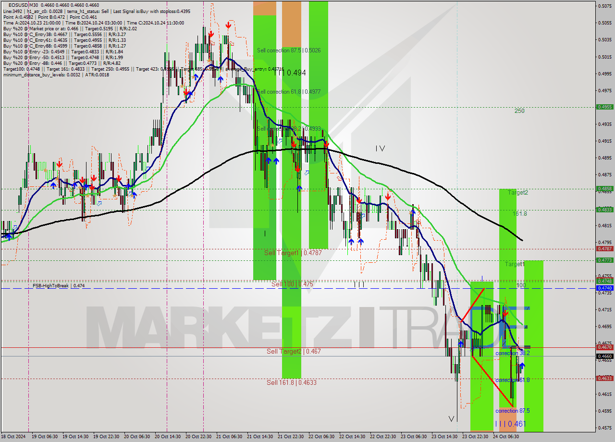Click the 'I V' wave label
This screenshot has height=442, width=615.
pyautogui.click(x=380, y=148)
